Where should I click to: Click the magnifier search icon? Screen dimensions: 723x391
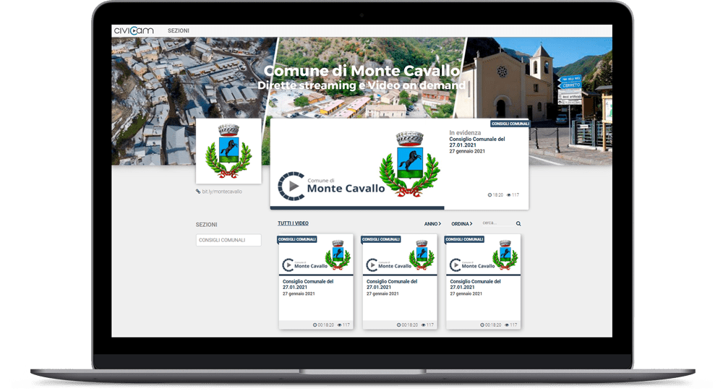tap(518, 223)
